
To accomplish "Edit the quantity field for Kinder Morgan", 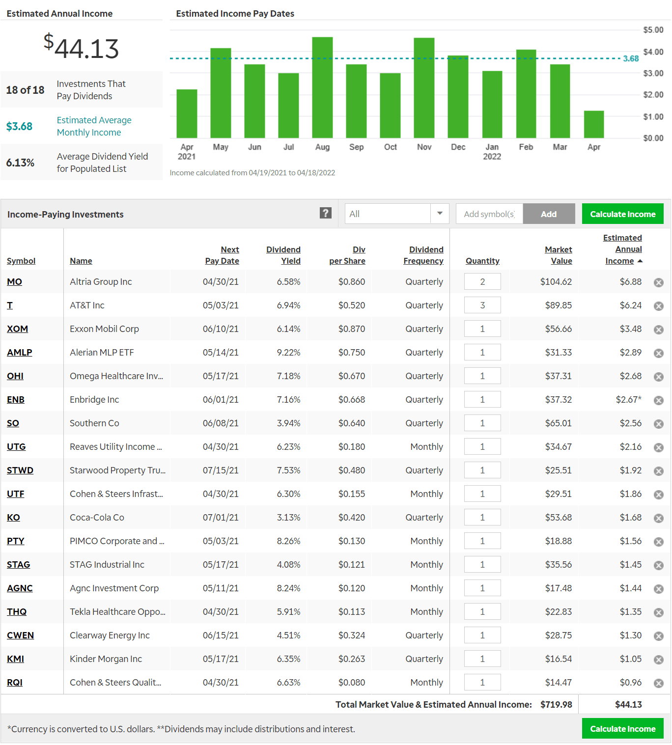I will pos(482,659).
